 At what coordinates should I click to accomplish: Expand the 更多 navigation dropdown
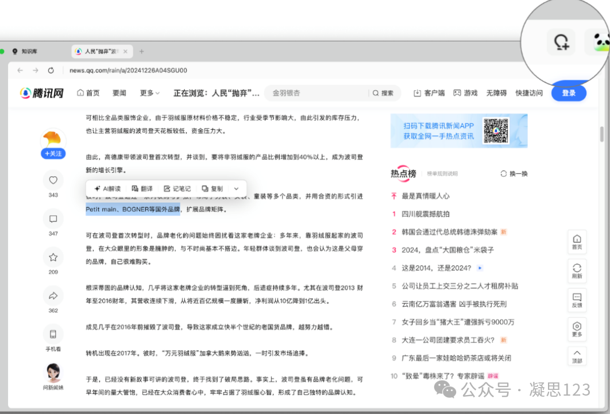pos(149,92)
